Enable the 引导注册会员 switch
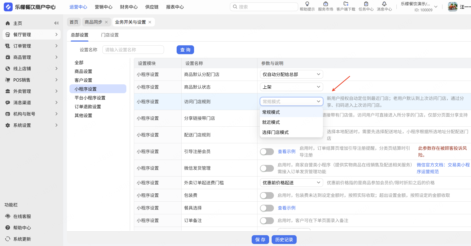 point(267,152)
